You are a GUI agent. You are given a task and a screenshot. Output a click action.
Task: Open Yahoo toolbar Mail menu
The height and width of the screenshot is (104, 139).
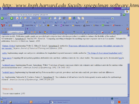pos(55,25)
